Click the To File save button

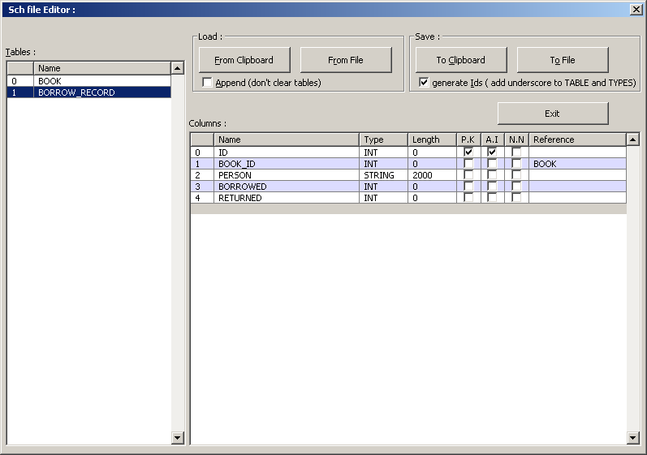point(563,60)
